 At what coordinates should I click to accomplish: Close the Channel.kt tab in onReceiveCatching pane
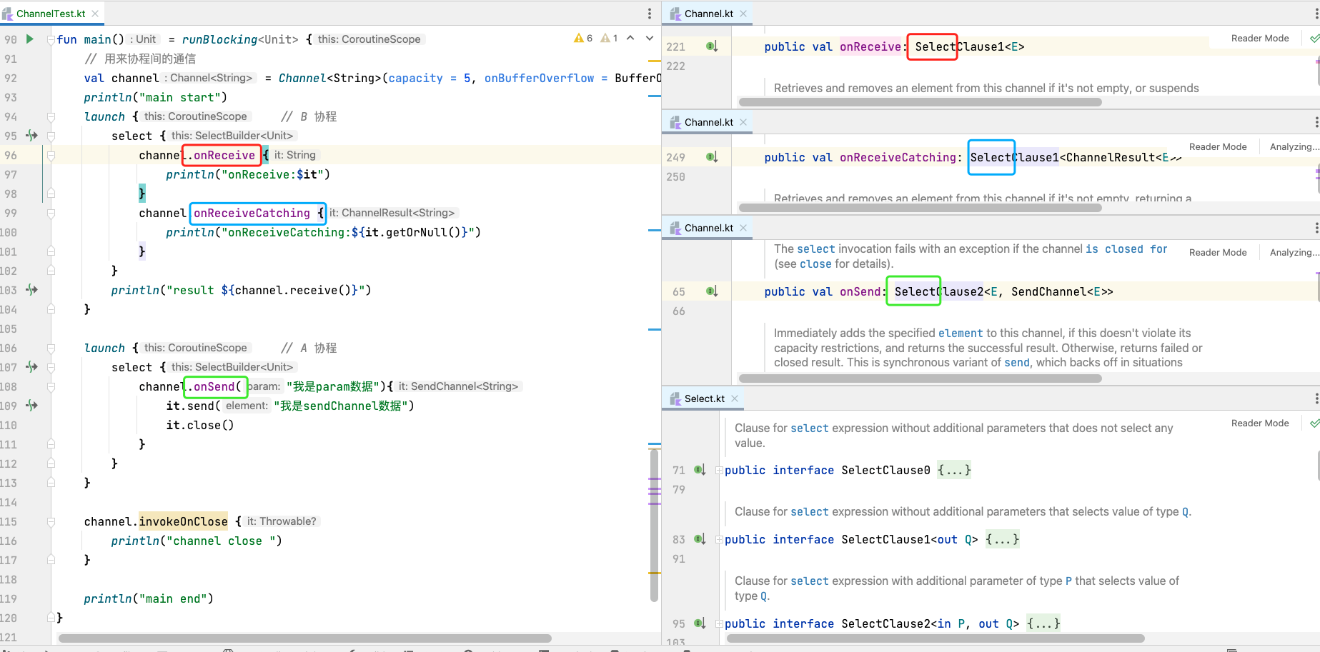pyautogui.click(x=743, y=122)
